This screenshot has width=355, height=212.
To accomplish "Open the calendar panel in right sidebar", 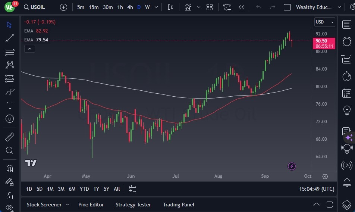I will [x=347, y=93].
